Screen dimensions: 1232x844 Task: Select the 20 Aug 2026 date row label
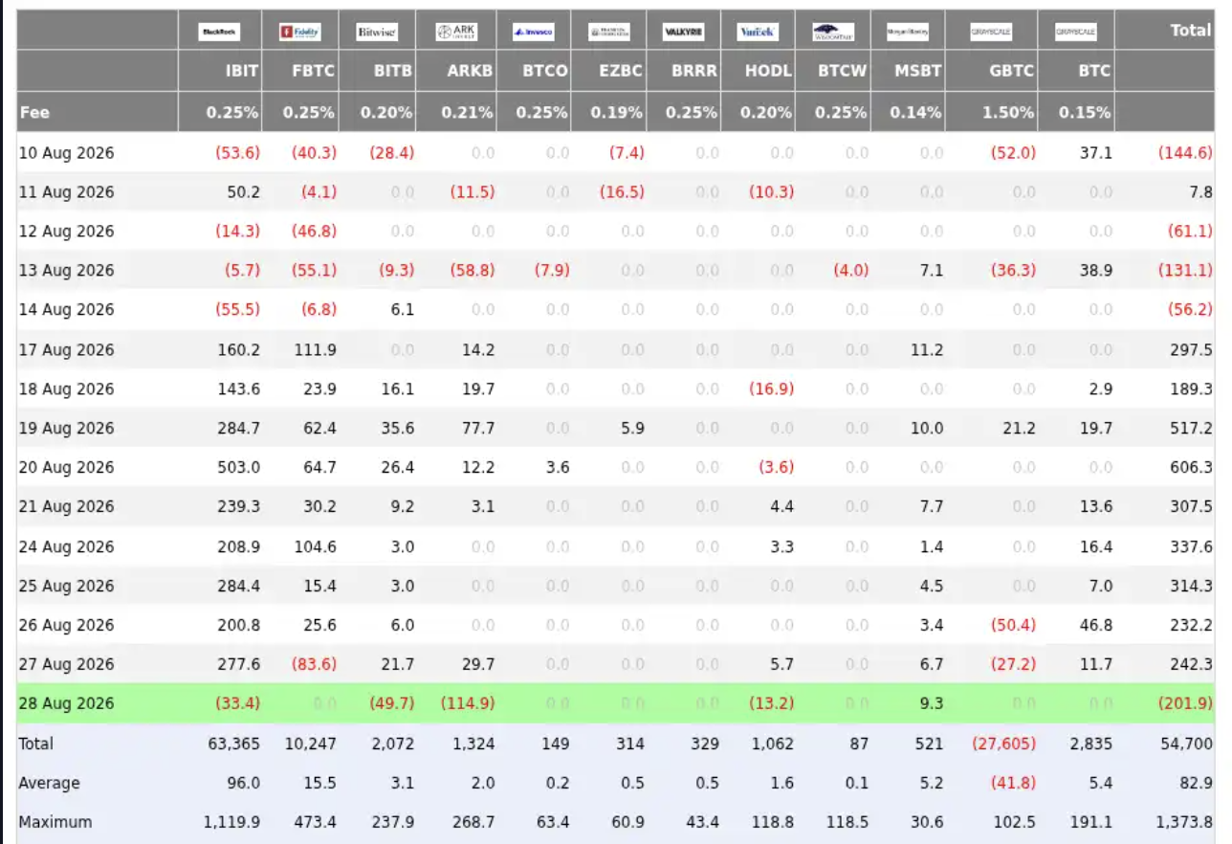click(x=66, y=468)
